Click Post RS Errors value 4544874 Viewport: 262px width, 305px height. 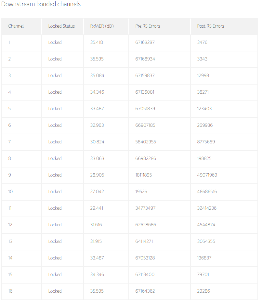point(206,225)
